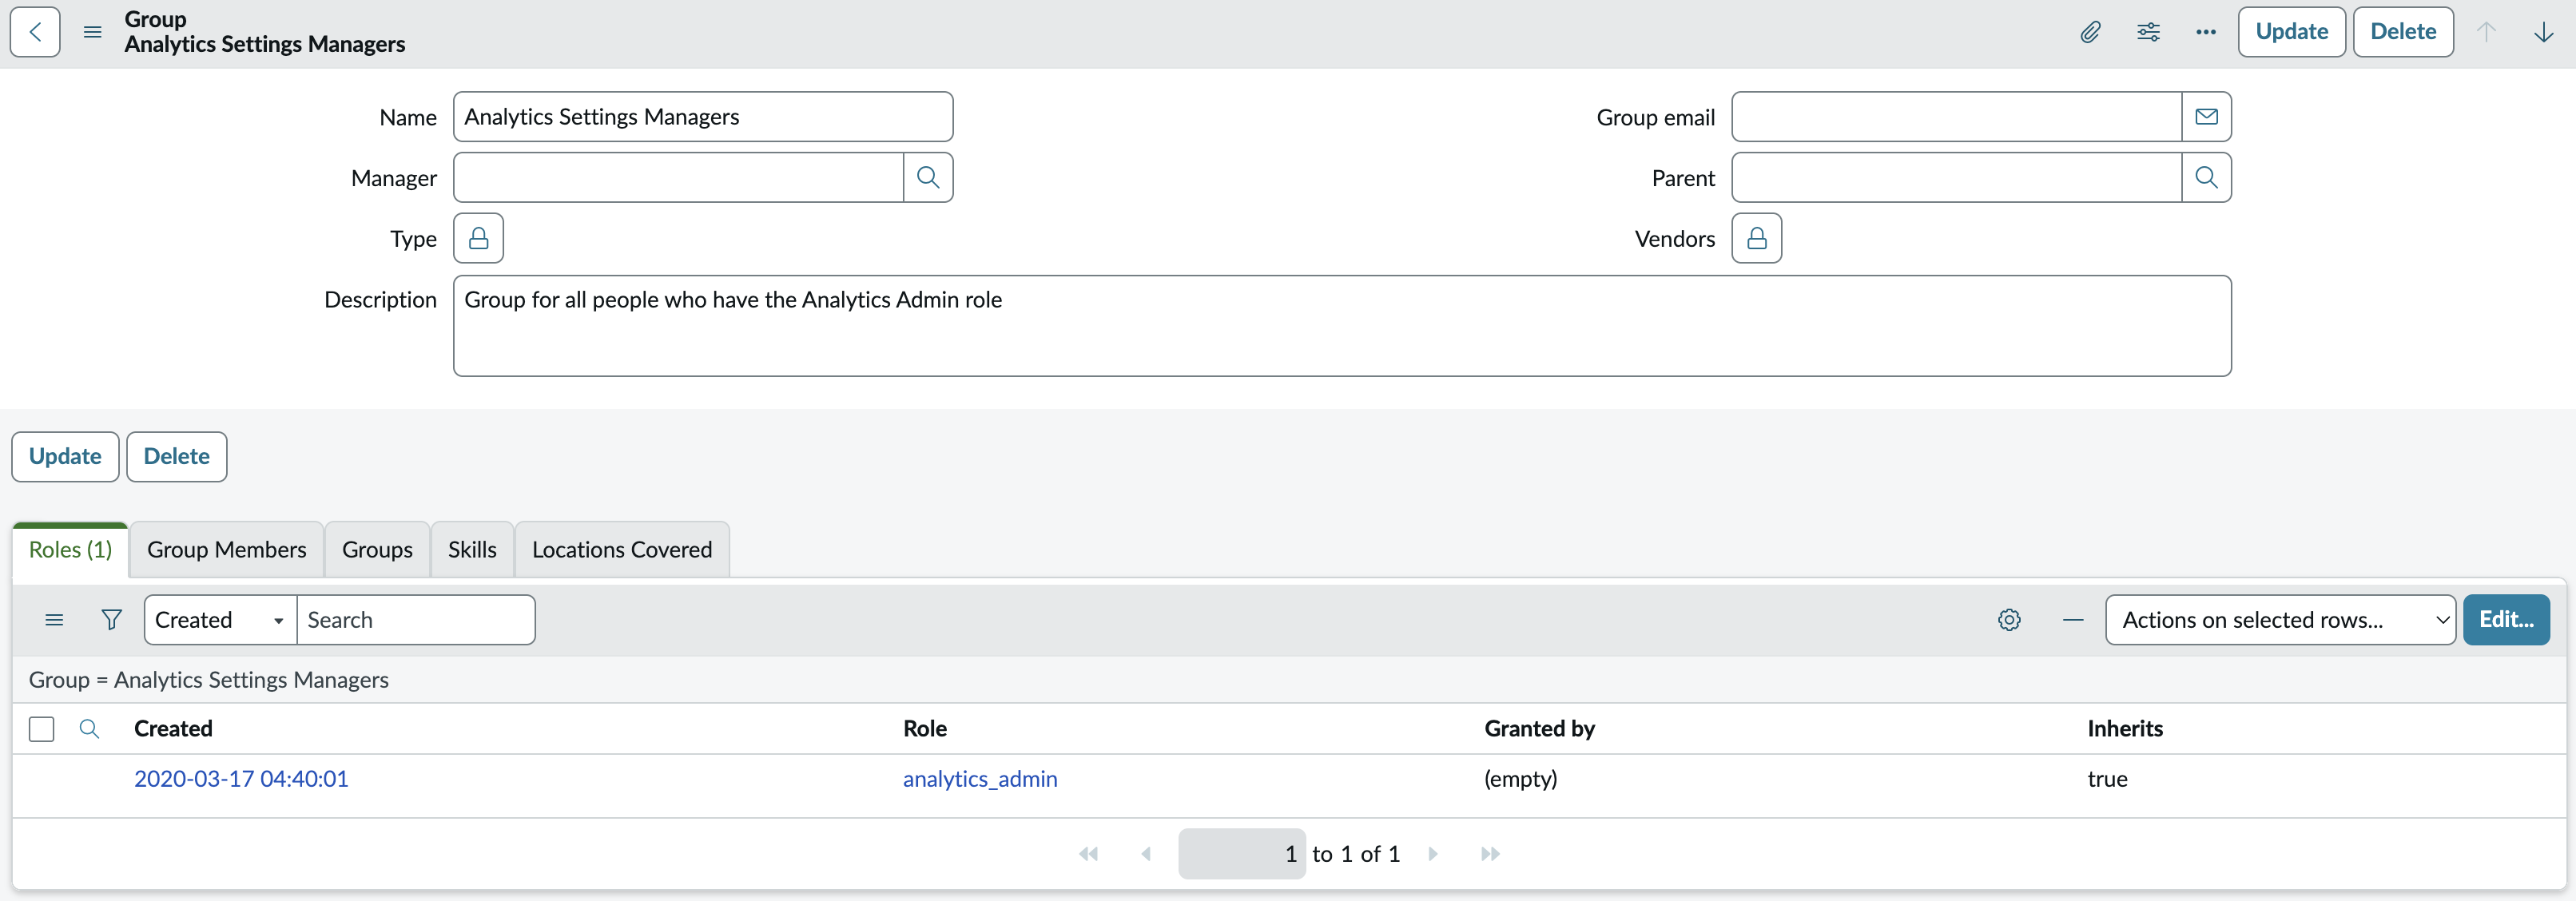The image size is (2576, 901).
Task: Select all rows checkbox in Roles list
Action: (42, 729)
